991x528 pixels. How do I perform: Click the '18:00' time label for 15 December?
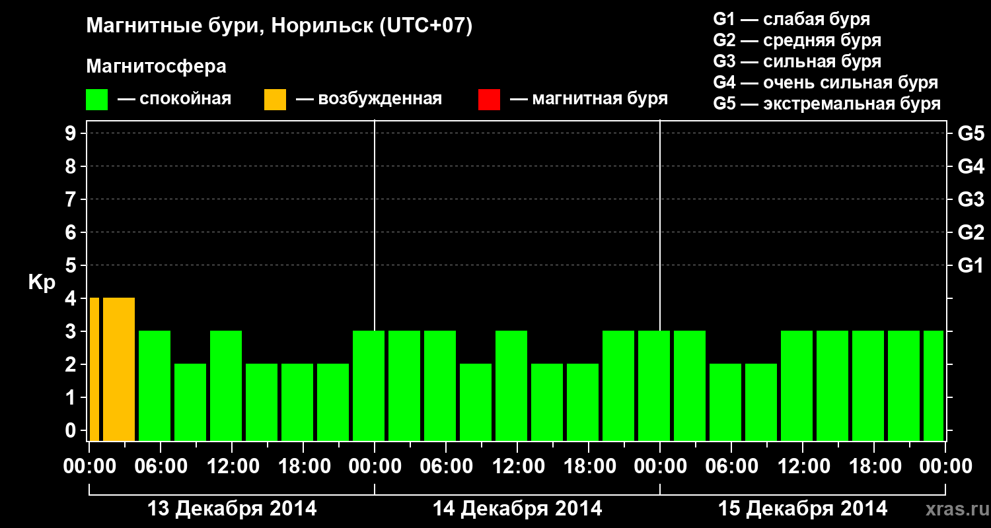874,466
